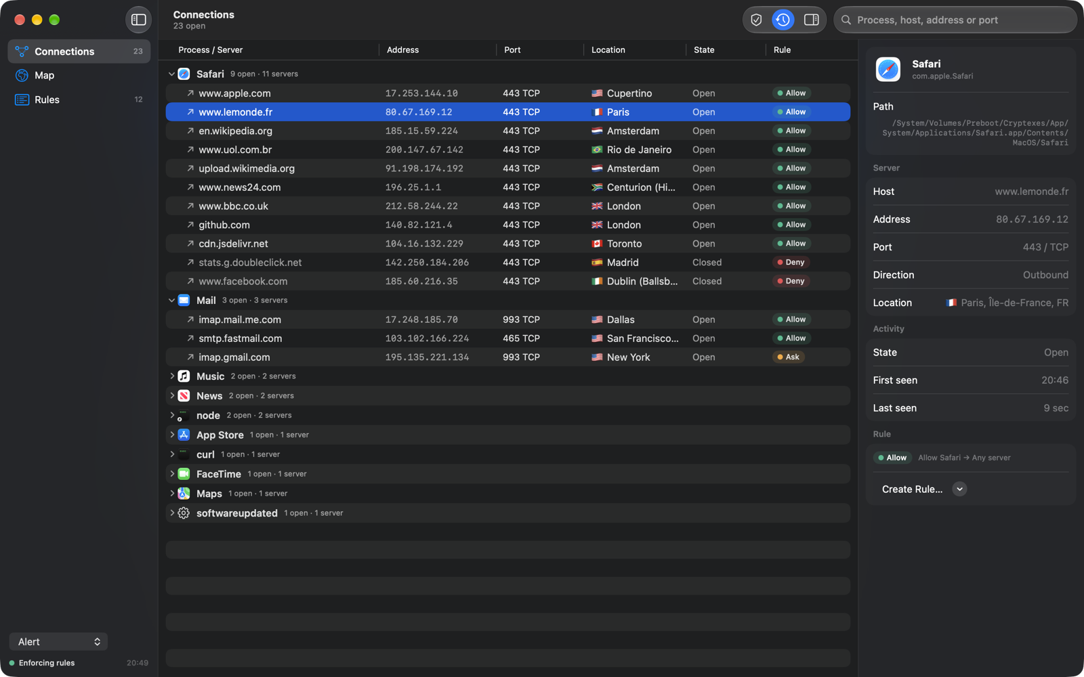
Task: Open the Map view in sidebar
Action: (x=79, y=75)
